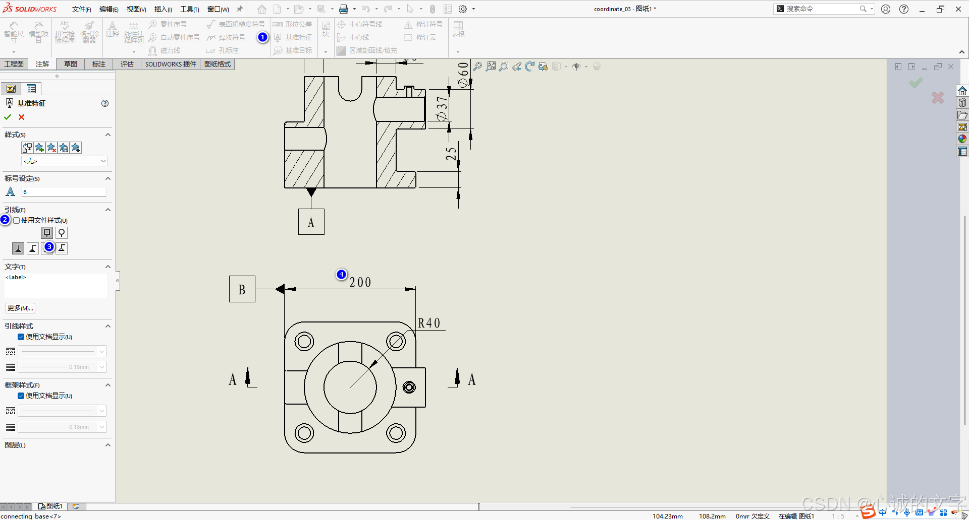Viewport: 969px width, 520px height.
Task: Open the style <无> dropdown
Action: click(65, 161)
